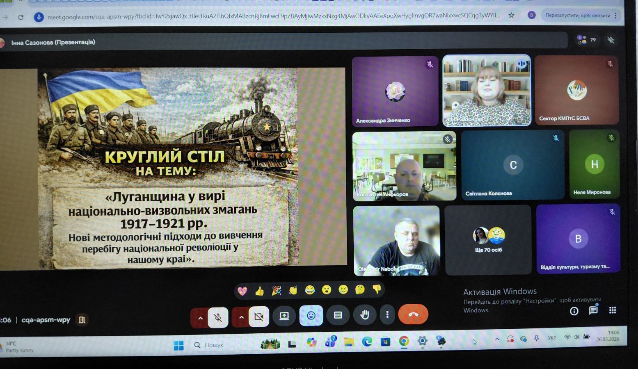The image size is (638, 369).
Task: Expand video settings chevron beside camera
Action: click(241, 317)
